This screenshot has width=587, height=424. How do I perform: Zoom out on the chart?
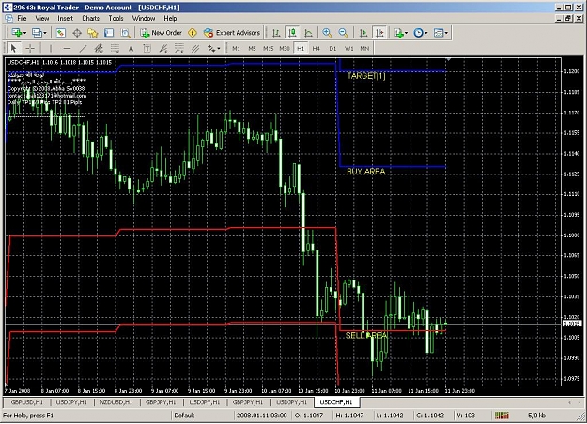point(343,33)
